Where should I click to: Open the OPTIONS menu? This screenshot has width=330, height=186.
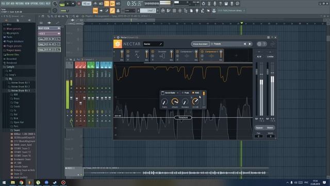click(35, 4)
